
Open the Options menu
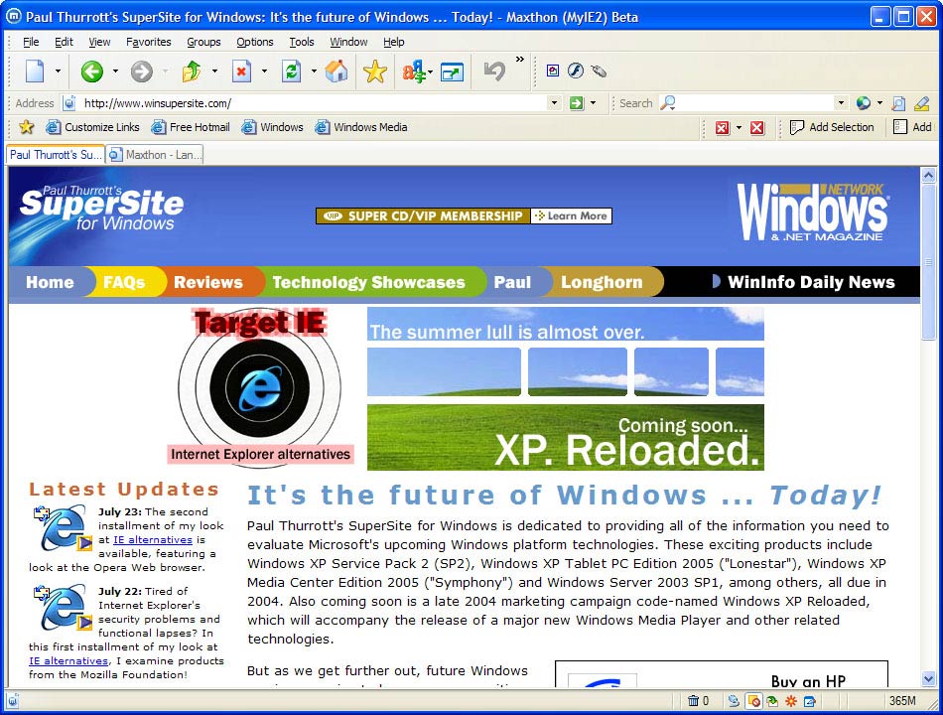(x=255, y=42)
